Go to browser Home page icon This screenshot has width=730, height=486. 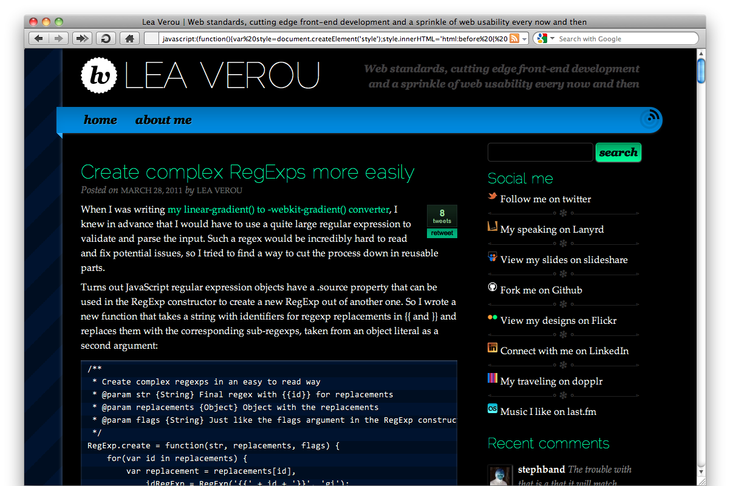(x=129, y=39)
